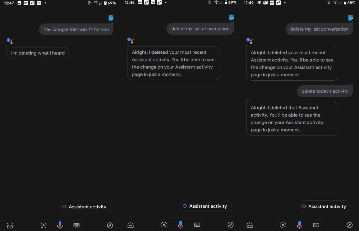Open Snapshot inbox icon in the 12:48 screen
The width and height of the screenshot is (359, 231).
pyautogui.click(x=131, y=225)
